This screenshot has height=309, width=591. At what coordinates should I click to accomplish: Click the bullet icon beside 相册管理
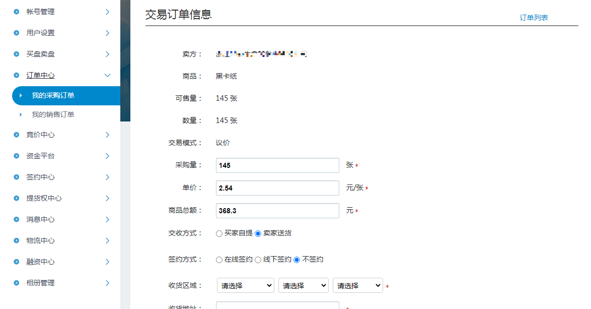click(x=17, y=283)
